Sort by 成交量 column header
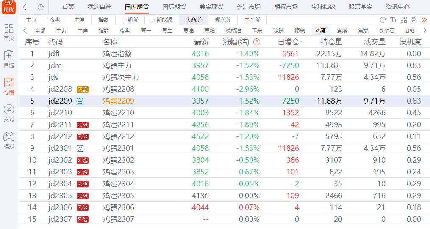This screenshot has height=229, width=430. (x=375, y=42)
